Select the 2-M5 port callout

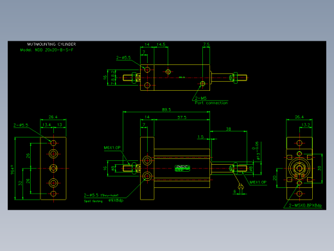coord(201,98)
